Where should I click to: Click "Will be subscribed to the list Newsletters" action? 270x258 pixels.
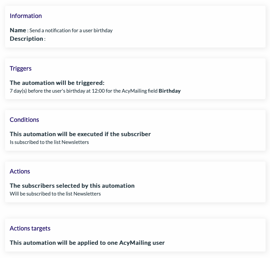[55, 194]
